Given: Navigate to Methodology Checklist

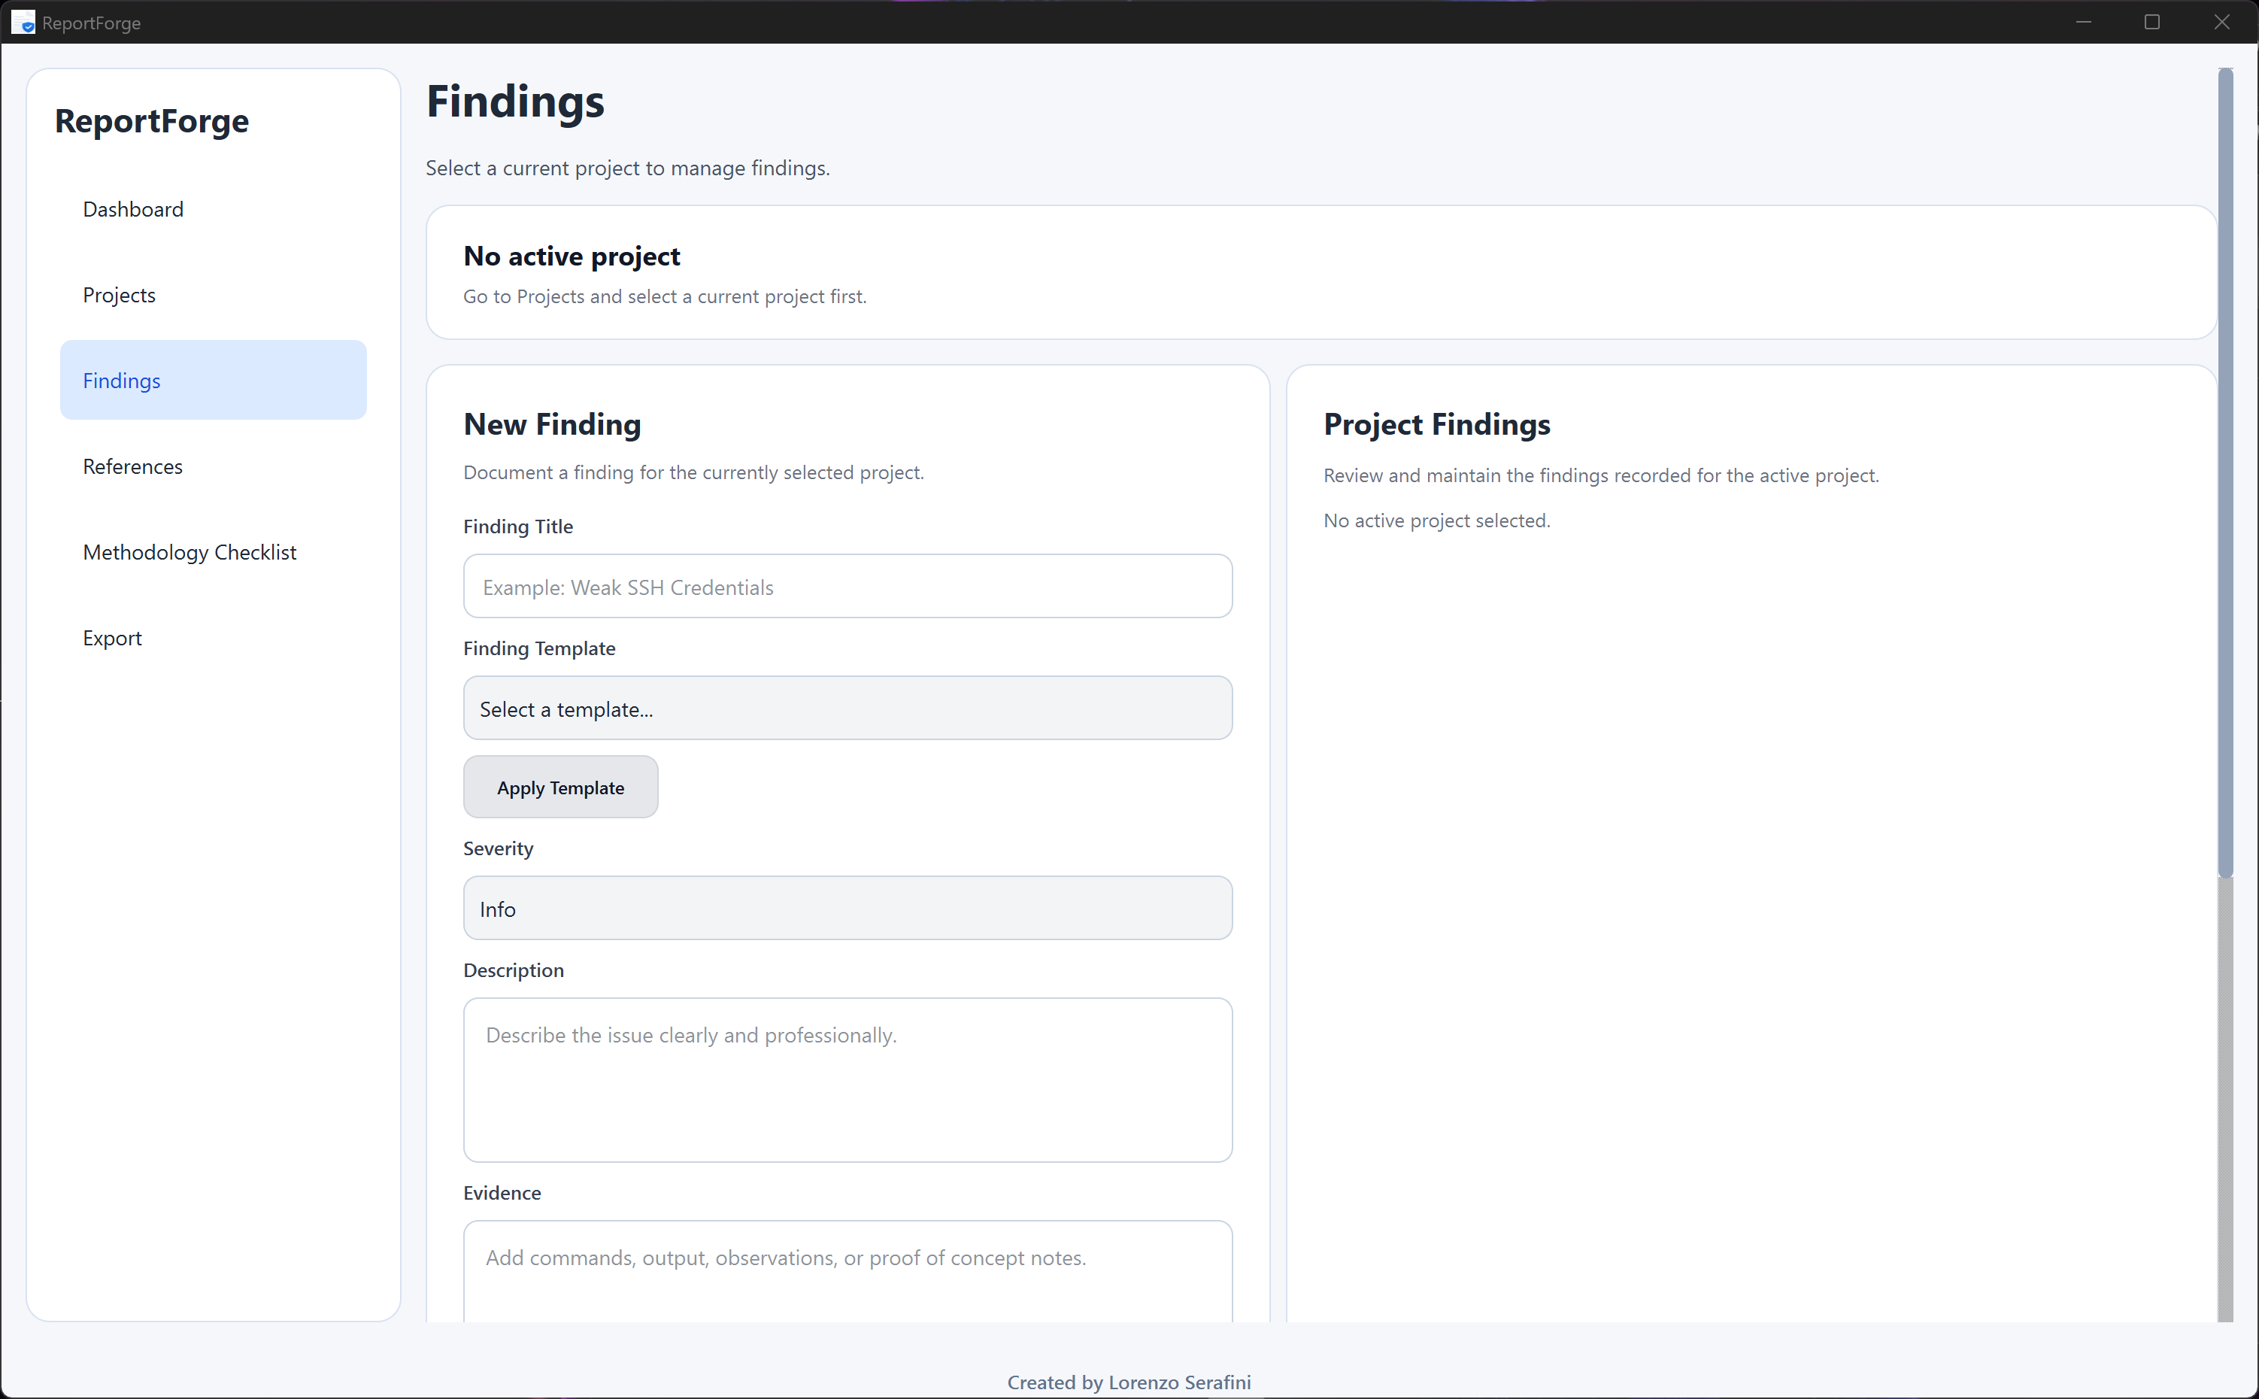Looking at the screenshot, I should (190, 552).
